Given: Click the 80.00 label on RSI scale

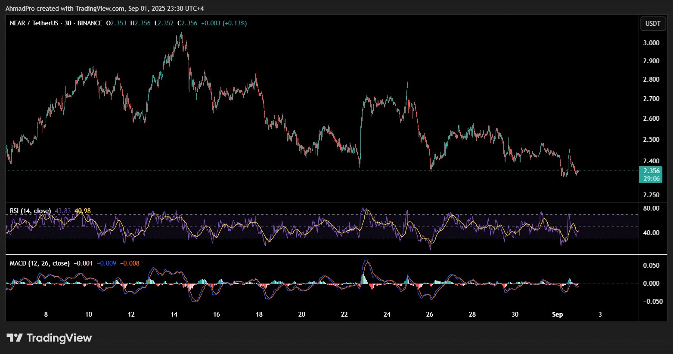Looking at the screenshot, I should [x=651, y=208].
